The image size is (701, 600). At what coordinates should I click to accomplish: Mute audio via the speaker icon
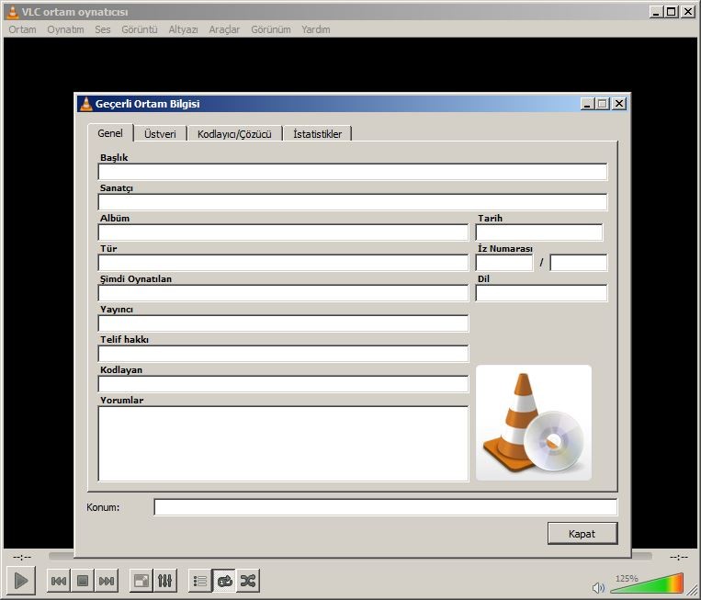[x=598, y=587]
